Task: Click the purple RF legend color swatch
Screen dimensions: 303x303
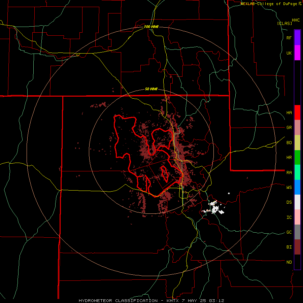Action: [297, 37]
